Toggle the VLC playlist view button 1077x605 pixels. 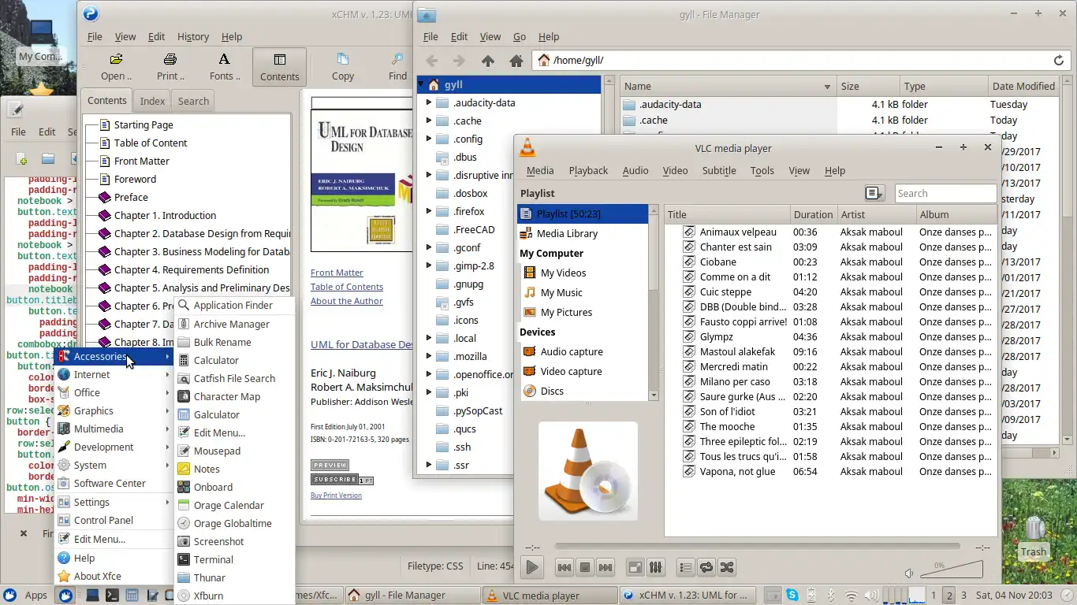686,567
